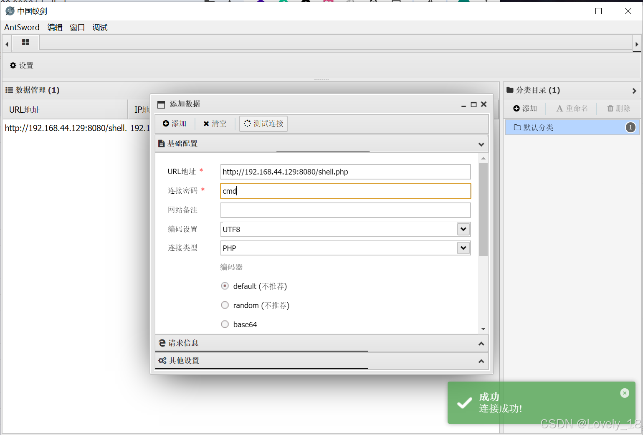Select the base64 encoder radio button

pyautogui.click(x=225, y=324)
